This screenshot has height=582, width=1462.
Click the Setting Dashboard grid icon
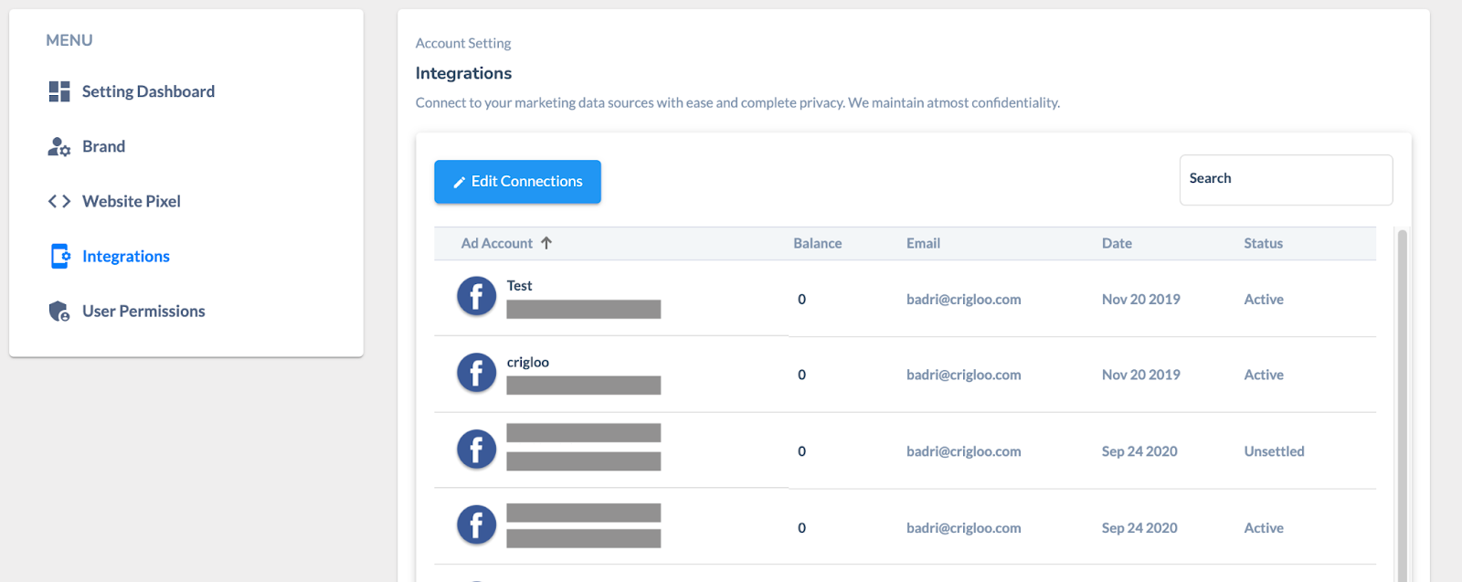(x=59, y=91)
